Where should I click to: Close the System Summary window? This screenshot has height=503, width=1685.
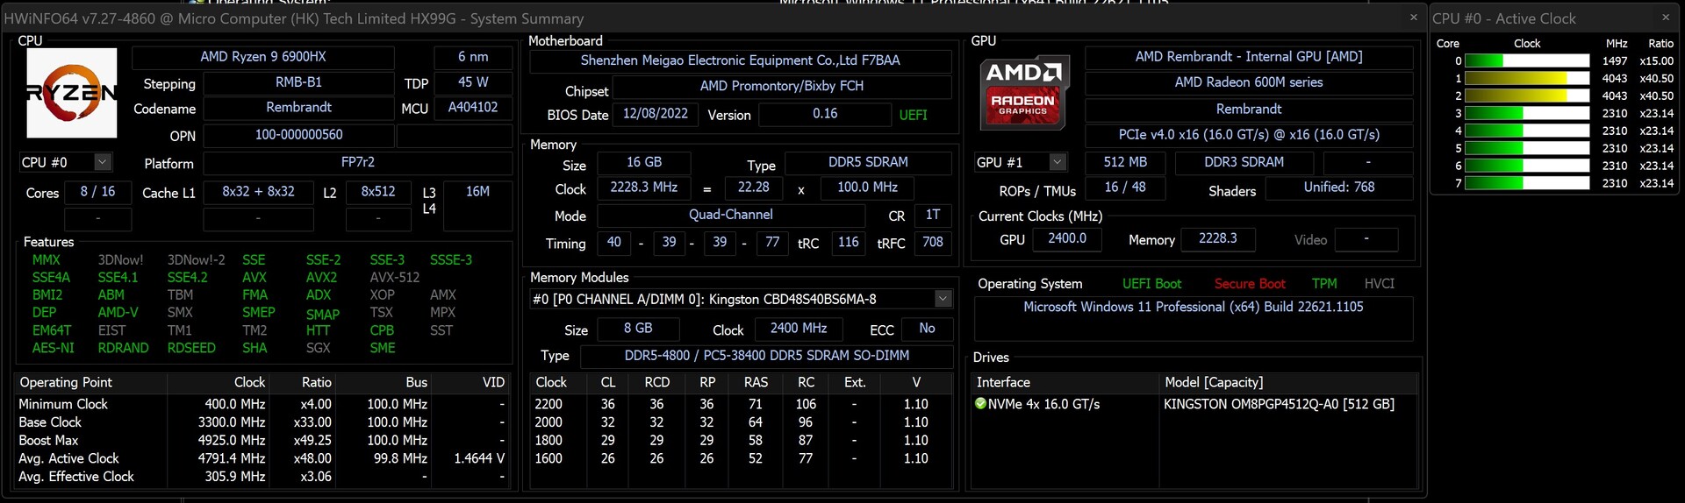pyautogui.click(x=1413, y=18)
